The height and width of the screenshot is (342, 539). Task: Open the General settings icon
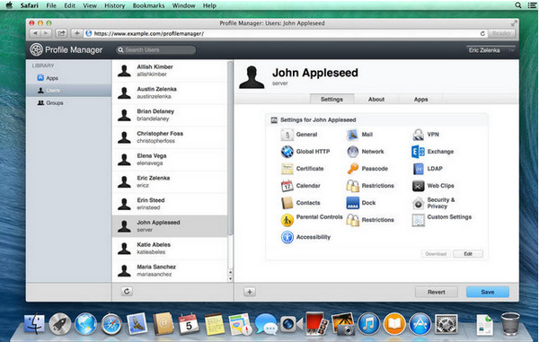pos(287,135)
